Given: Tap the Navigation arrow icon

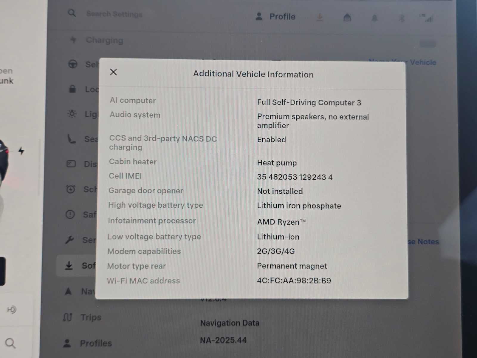Looking at the screenshot, I should pyautogui.click(x=68, y=291).
